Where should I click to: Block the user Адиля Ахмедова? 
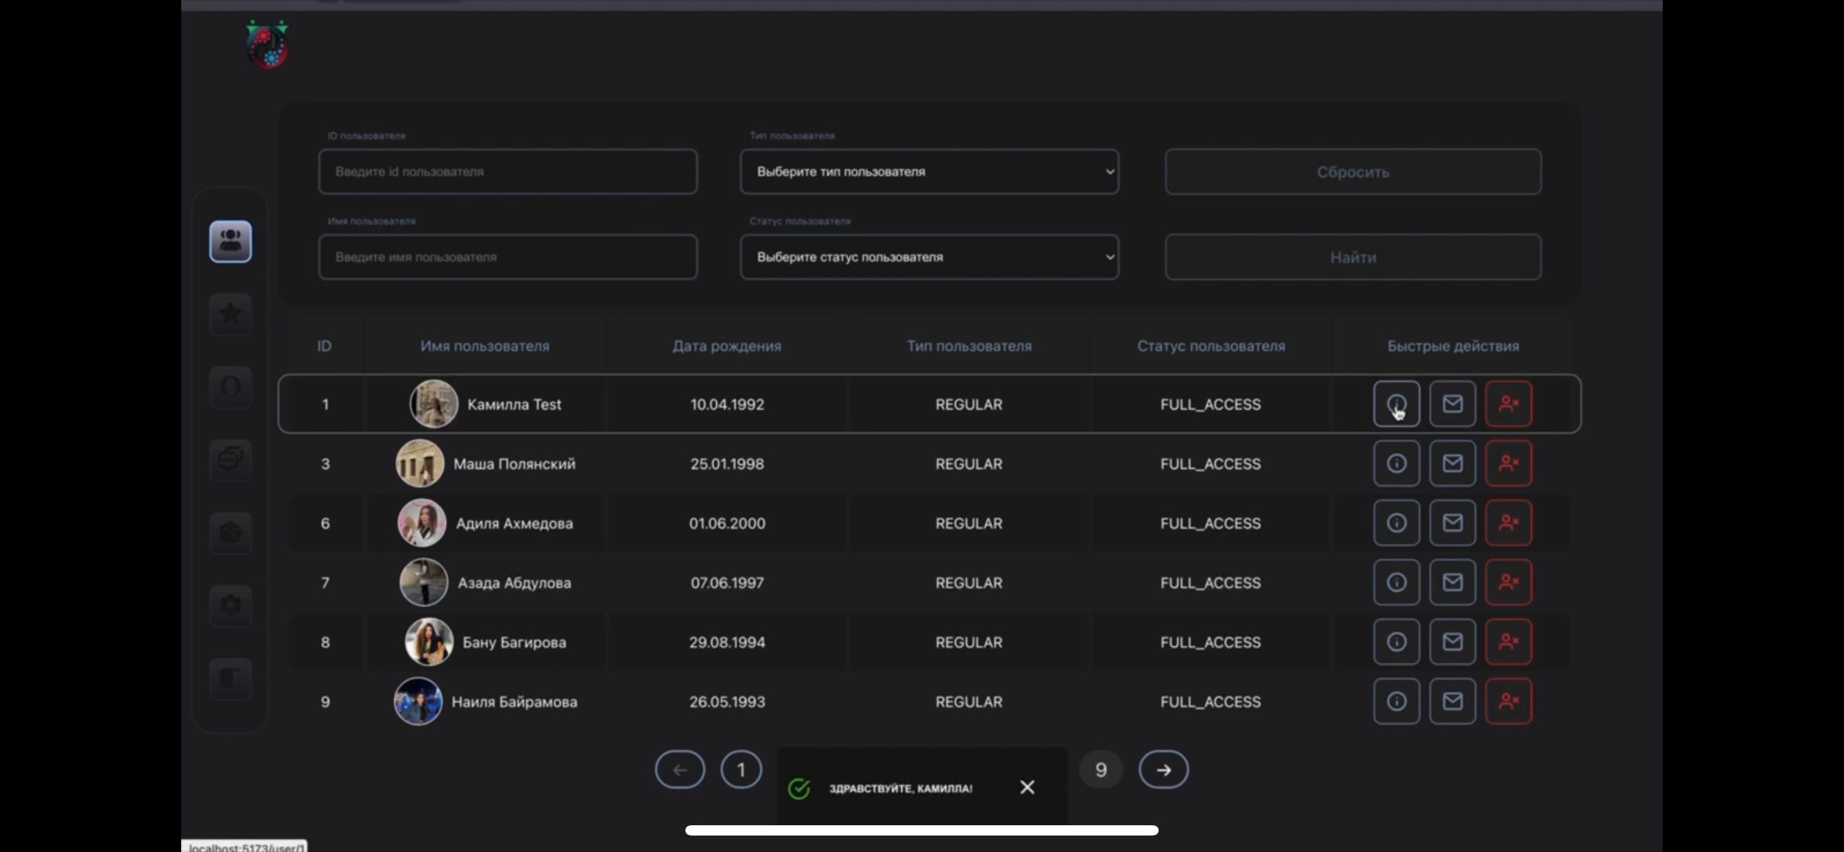1509,523
